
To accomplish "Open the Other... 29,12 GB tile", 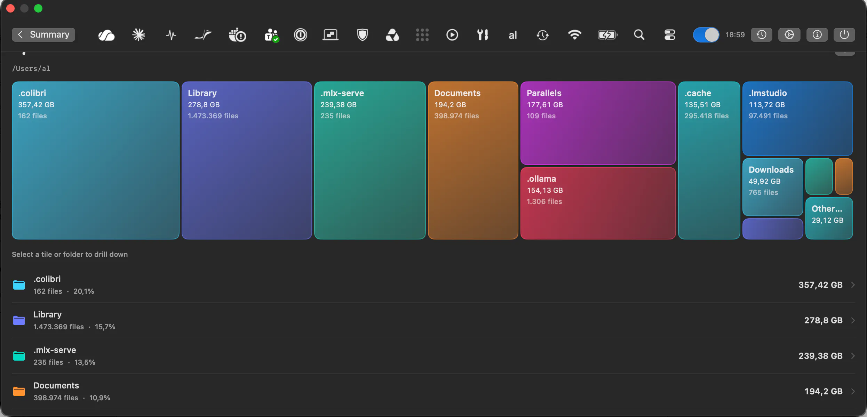I will [x=829, y=218].
